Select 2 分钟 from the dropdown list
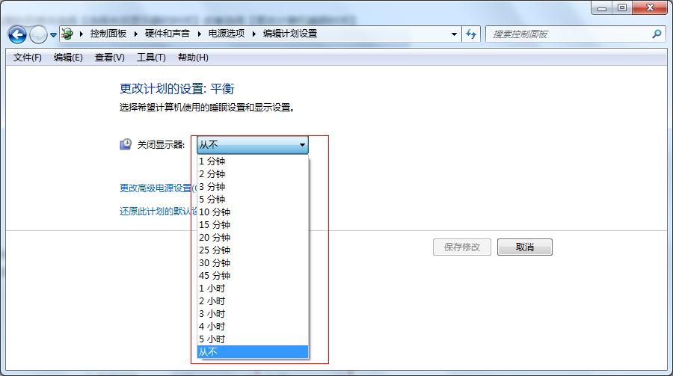Viewport: 673px width, 376px height. pos(253,174)
